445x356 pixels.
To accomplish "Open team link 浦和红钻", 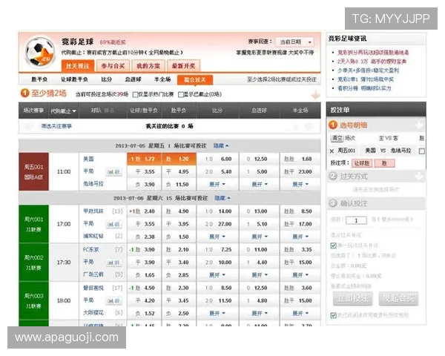I will pos(93,236).
